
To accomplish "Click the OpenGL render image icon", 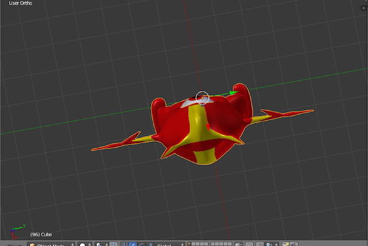I will pyautogui.click(x=285, y=245).
